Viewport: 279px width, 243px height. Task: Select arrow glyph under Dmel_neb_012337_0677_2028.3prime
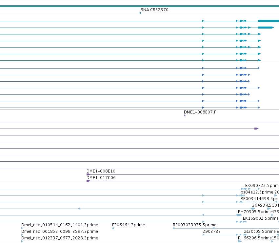22,241
